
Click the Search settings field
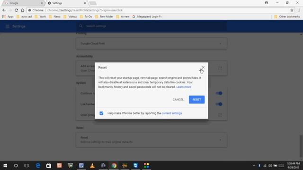click(x=151, y=26)
